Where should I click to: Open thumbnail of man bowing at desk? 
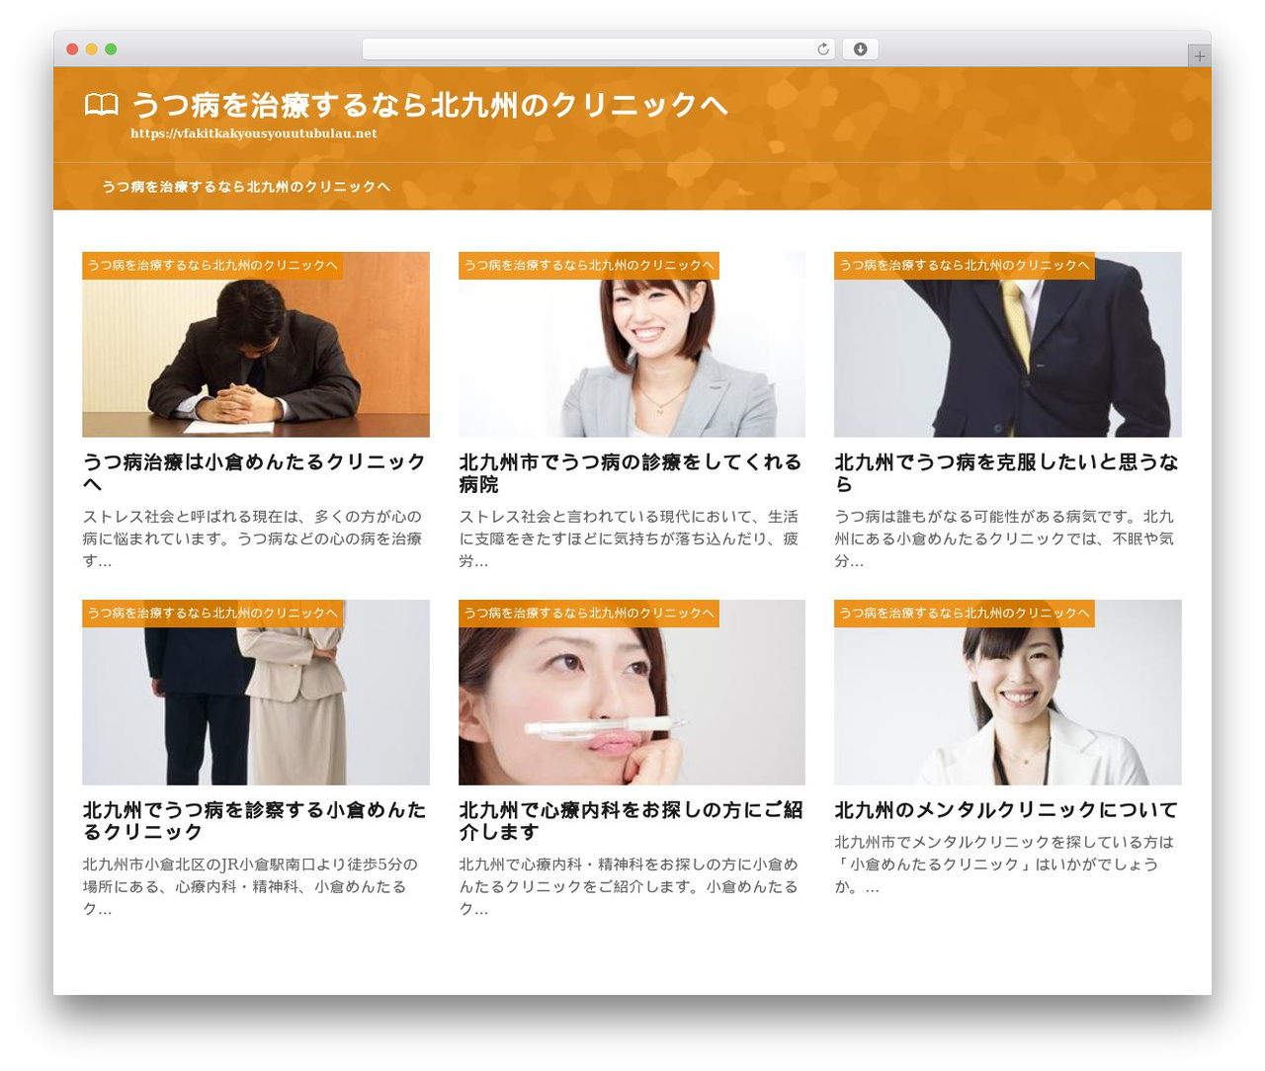click(x=256, y=344)
